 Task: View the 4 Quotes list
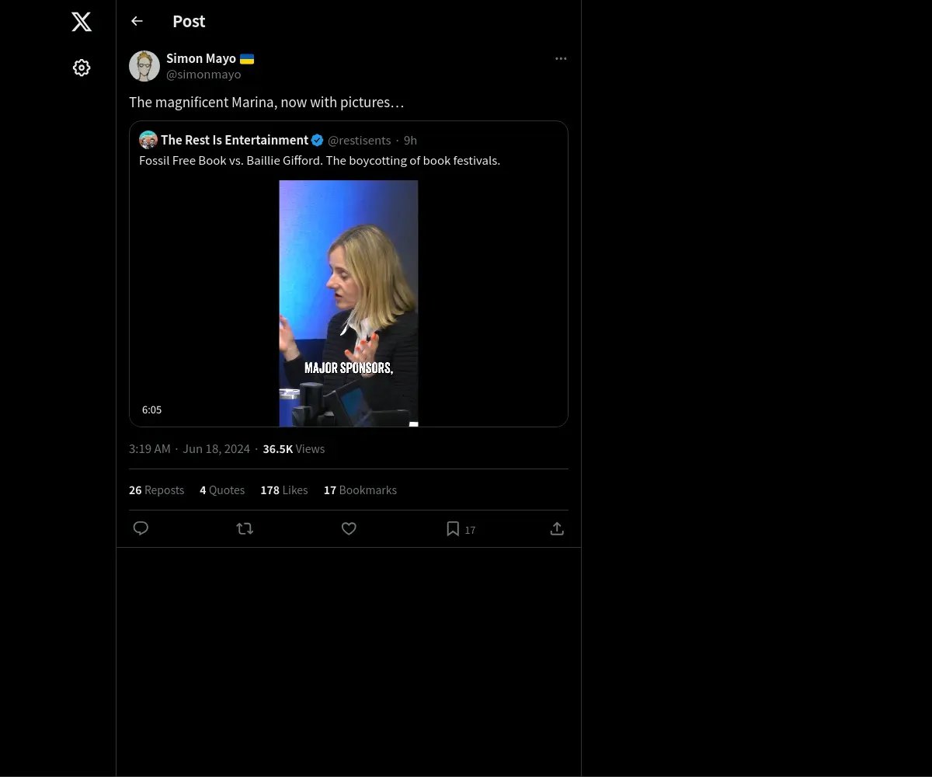[x=222, y=490]
